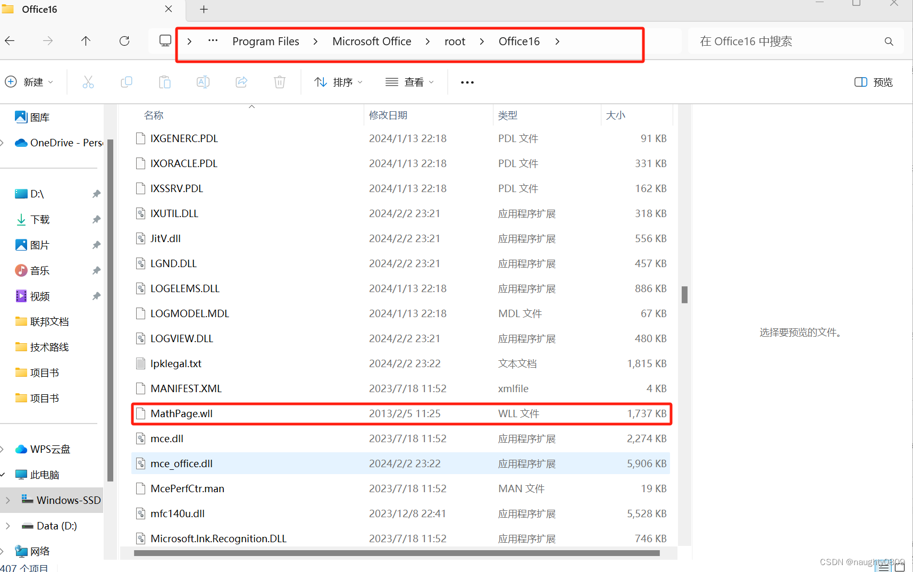Click the Cut scissors icon
913x572 pixels.
88,82
